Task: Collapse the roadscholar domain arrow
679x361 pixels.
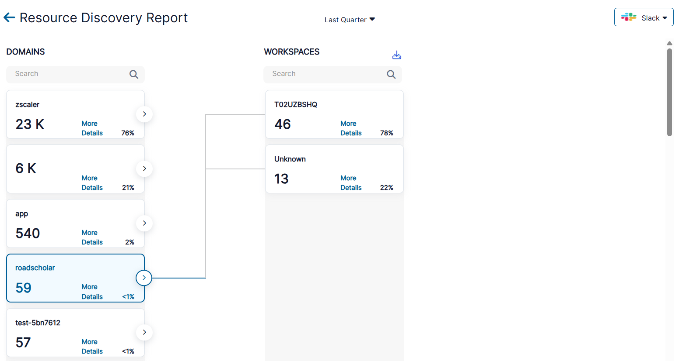Action: click(144, 278)
